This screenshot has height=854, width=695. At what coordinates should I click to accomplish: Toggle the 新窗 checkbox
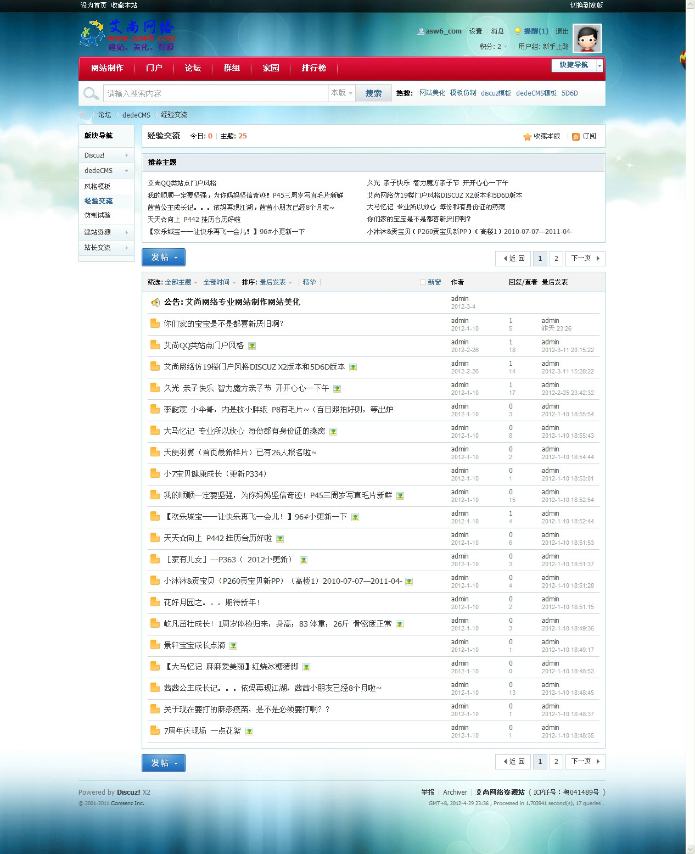click(x=423, y=282)
